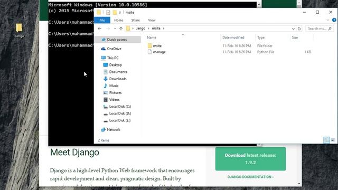338x190 pixels.
Task: Open Documents in the navigation pane
Action: tap(118, 72)
